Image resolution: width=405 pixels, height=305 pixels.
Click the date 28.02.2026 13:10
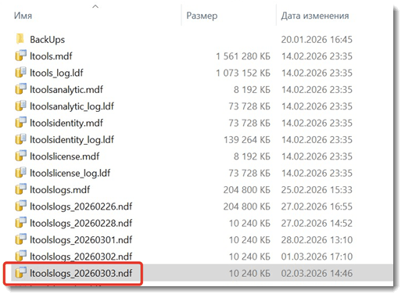coord(317,239)
